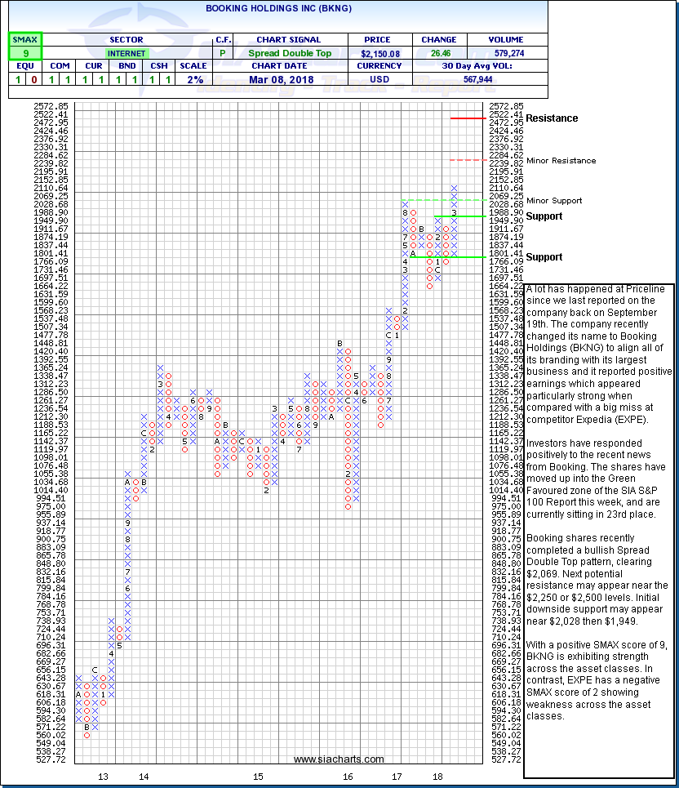This screenshot has height=788, width=679.
Task: Click the red Resistance line marker
Action: coord(468,118)
